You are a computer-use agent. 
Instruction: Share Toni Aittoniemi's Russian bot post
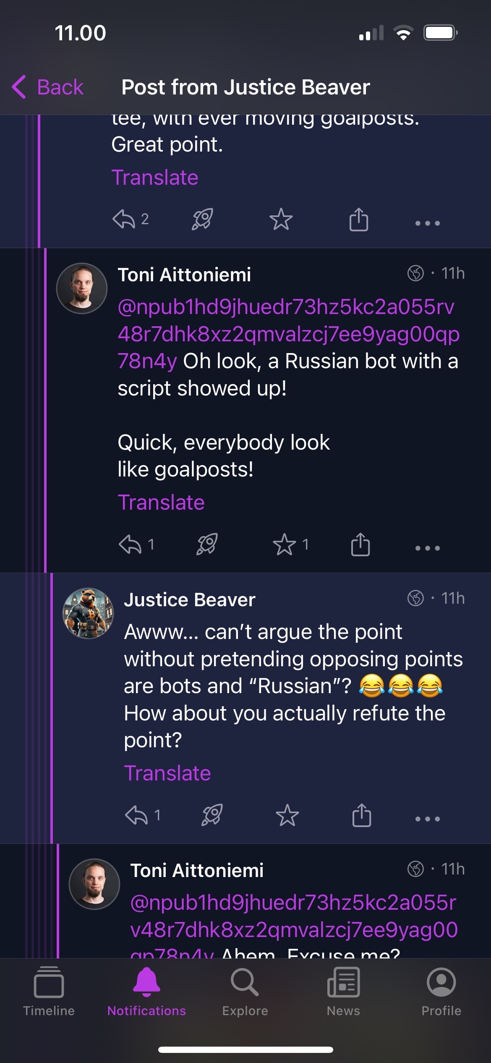pos(360,545)
